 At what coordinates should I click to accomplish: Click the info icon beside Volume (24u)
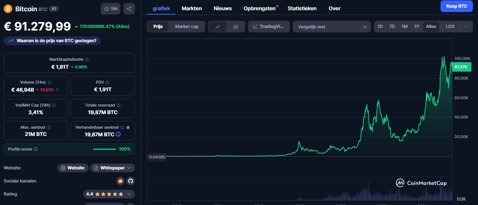point(49,83)
